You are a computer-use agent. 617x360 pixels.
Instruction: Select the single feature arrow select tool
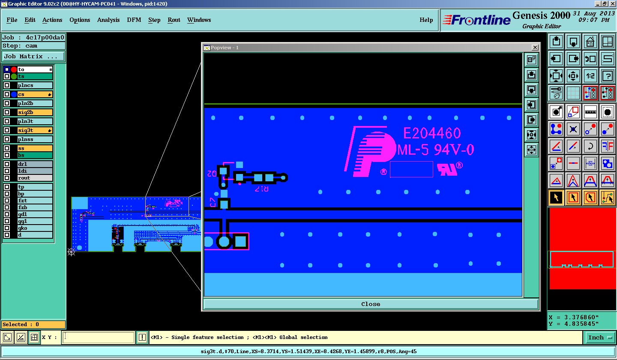click(556, 198)
